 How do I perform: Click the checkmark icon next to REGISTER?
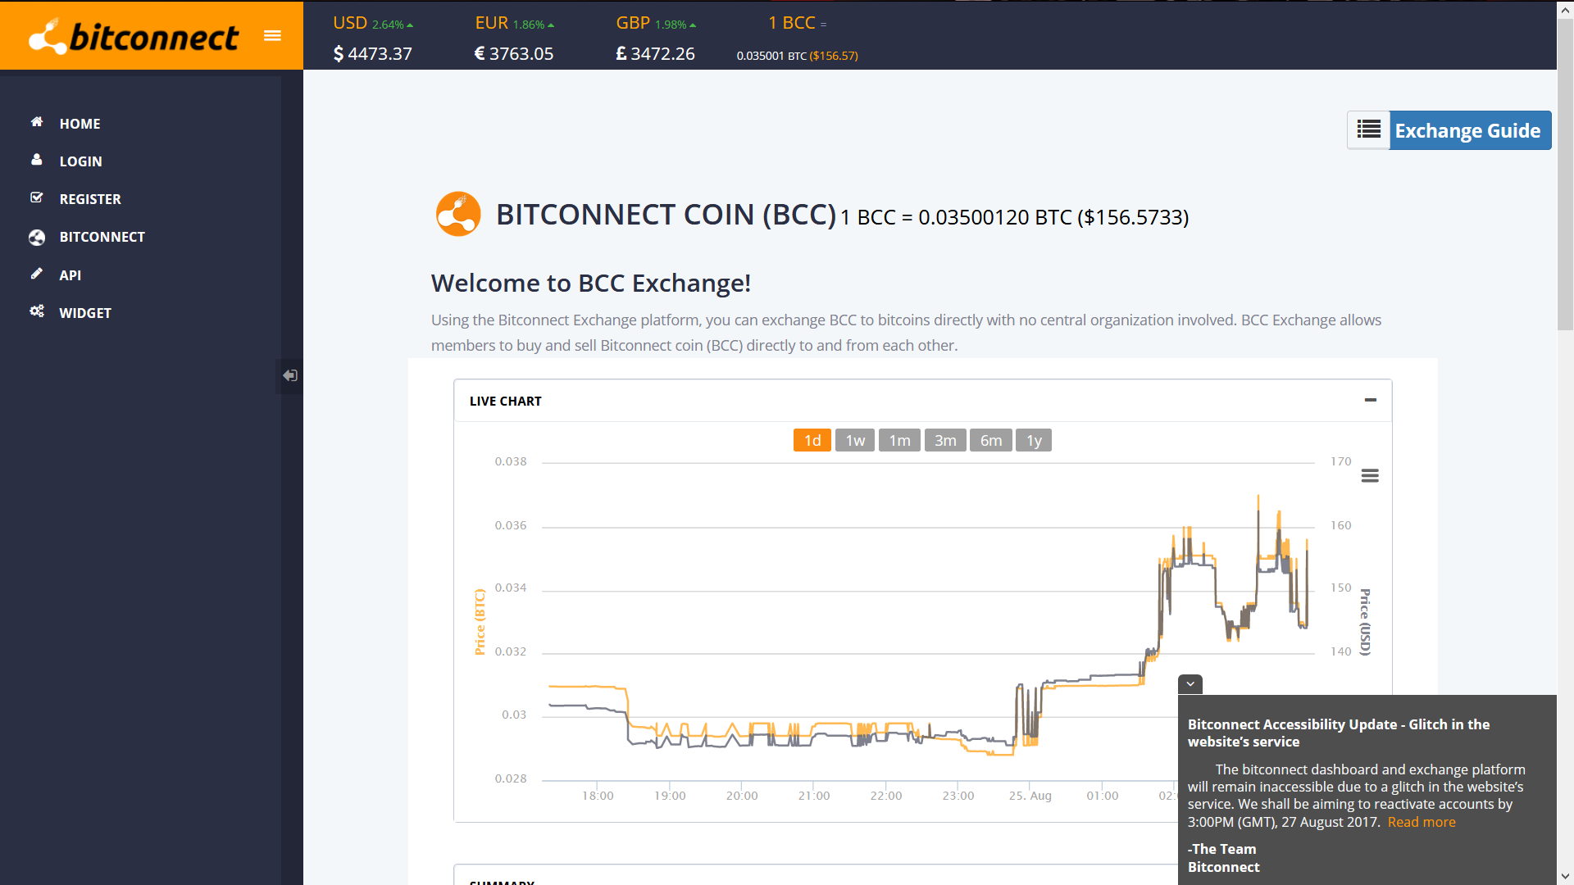click(37, 197)
